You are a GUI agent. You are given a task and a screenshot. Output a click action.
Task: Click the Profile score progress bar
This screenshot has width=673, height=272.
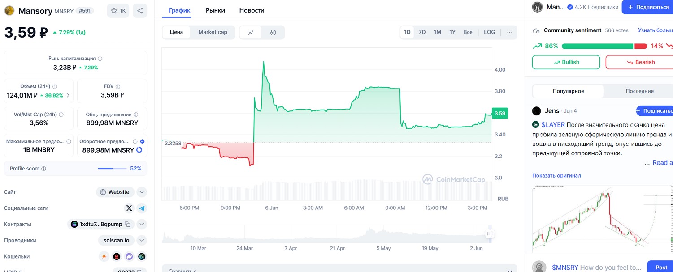click(x=112, y=169)
